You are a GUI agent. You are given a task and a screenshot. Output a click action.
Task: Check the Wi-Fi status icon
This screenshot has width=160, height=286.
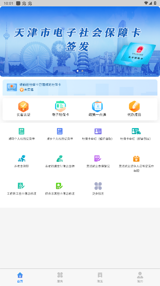coord(146,3)
